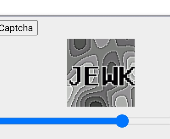This screenshot has height=139, width=170.
Task: Click the dark oval blob atop captcha image
Action: [80, 44]
